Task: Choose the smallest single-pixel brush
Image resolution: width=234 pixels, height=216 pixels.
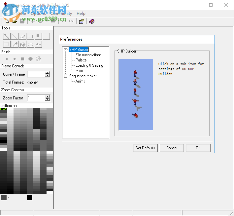Action: point(7,59)
